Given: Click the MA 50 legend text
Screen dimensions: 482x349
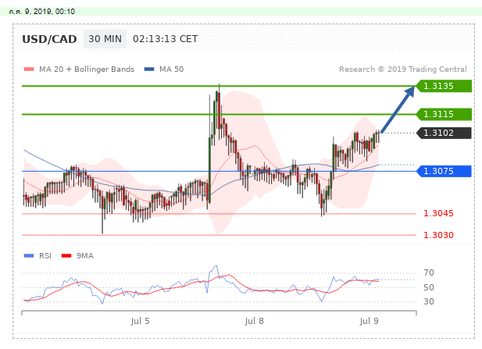Looking at the screenshot, I should (x=172, y=69).
